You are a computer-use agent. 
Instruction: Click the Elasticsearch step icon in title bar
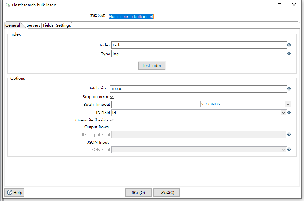[7, 5]
